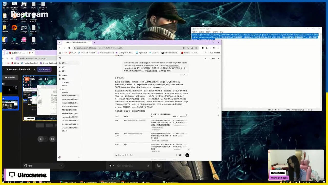The height and width of the screenshot is (185, 328).
Task: Reload the Grok page
Action: [x=69, y=48]
